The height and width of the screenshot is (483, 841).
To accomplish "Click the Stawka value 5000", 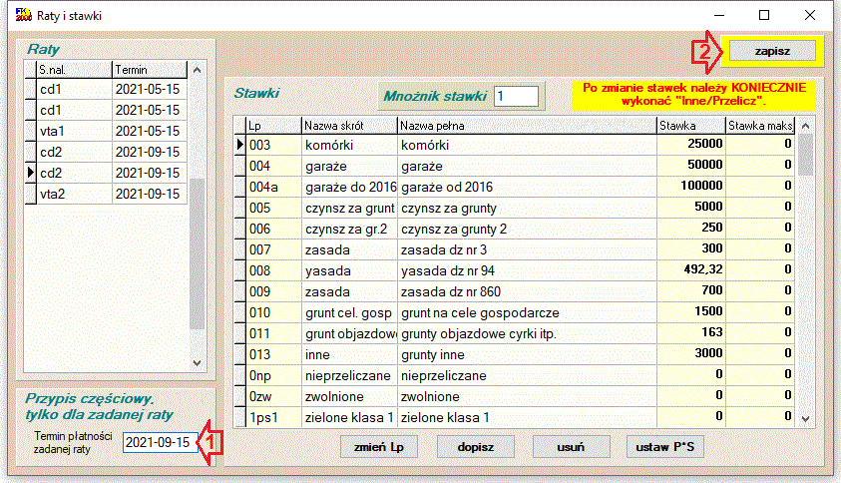I will pyautogui.click(x=691, y=207).
